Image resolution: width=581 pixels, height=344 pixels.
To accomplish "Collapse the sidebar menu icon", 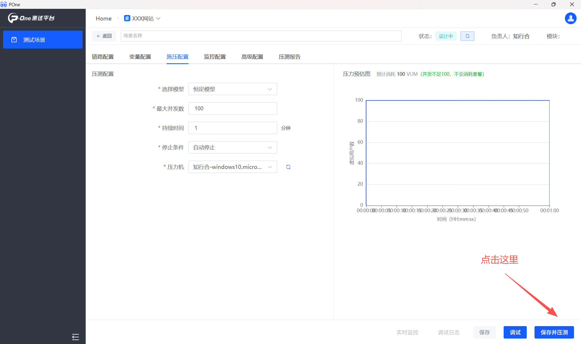I will [x=75, y=337].
